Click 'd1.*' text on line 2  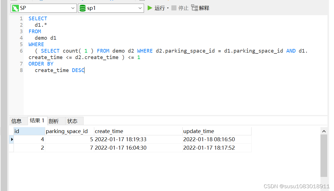(x=41, y=25)
